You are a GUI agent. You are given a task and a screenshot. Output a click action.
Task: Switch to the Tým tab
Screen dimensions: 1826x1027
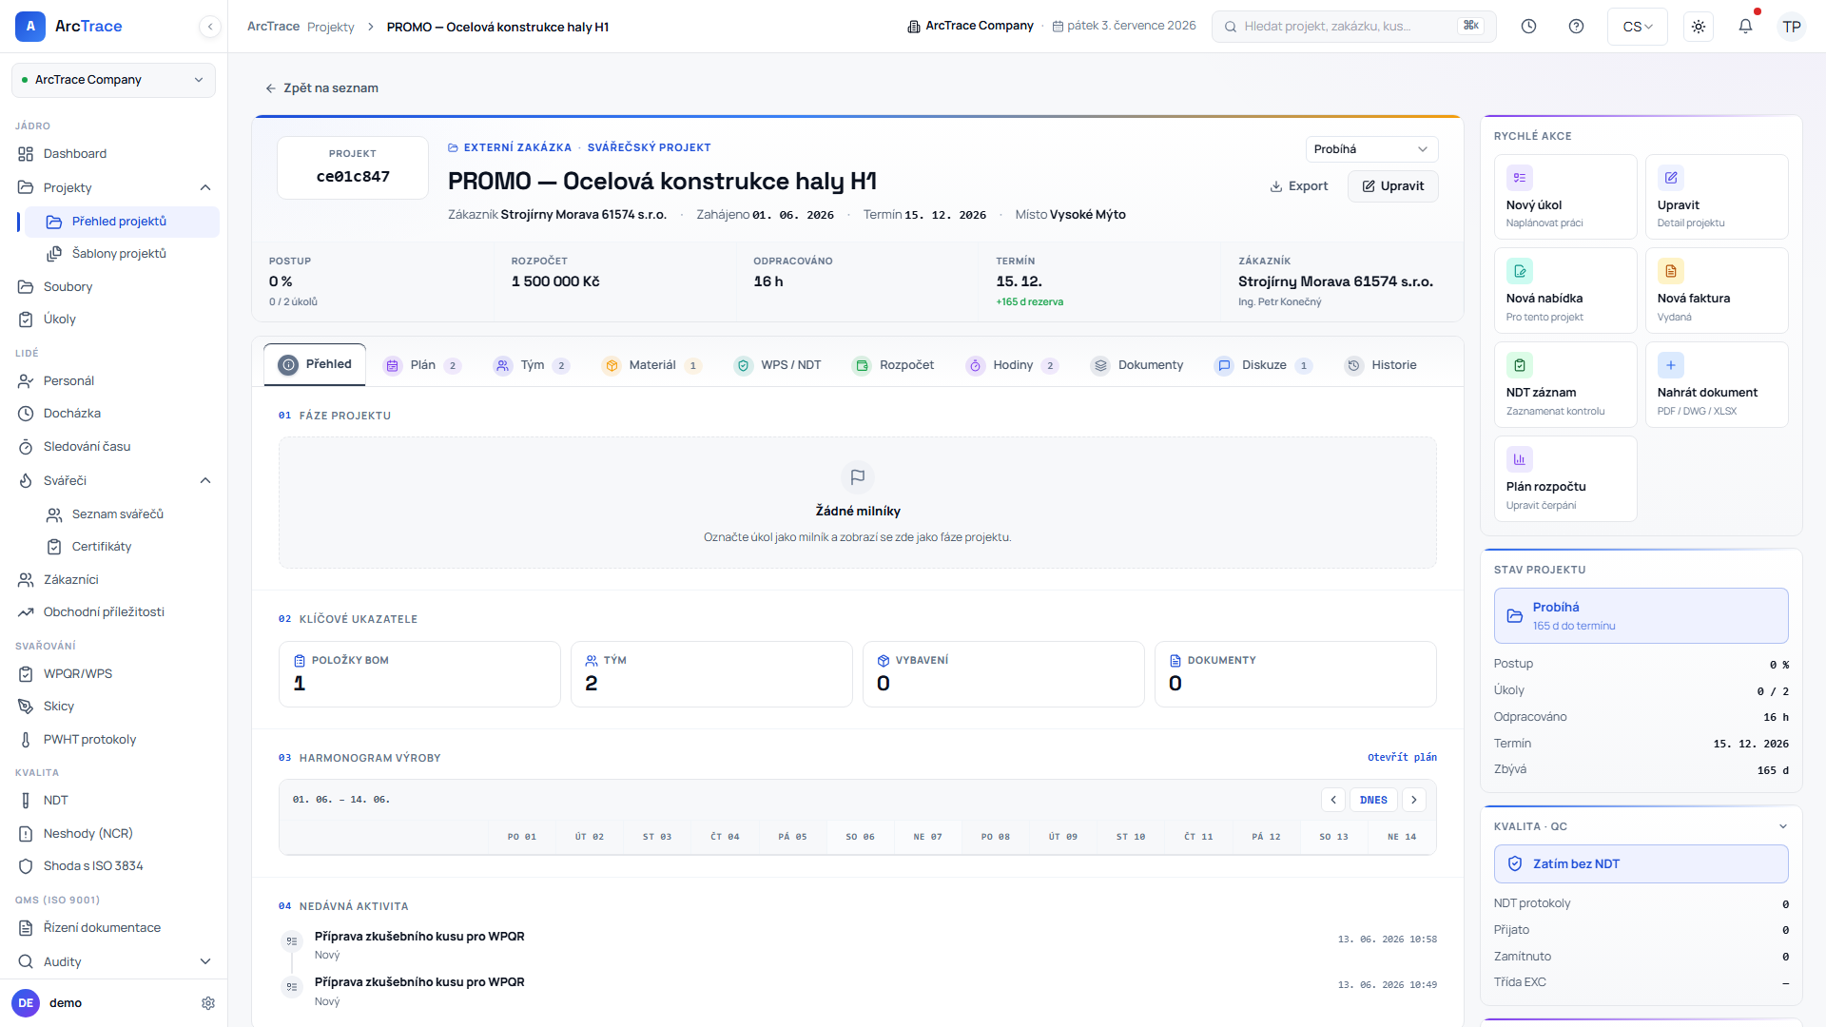tap(532, 366)
